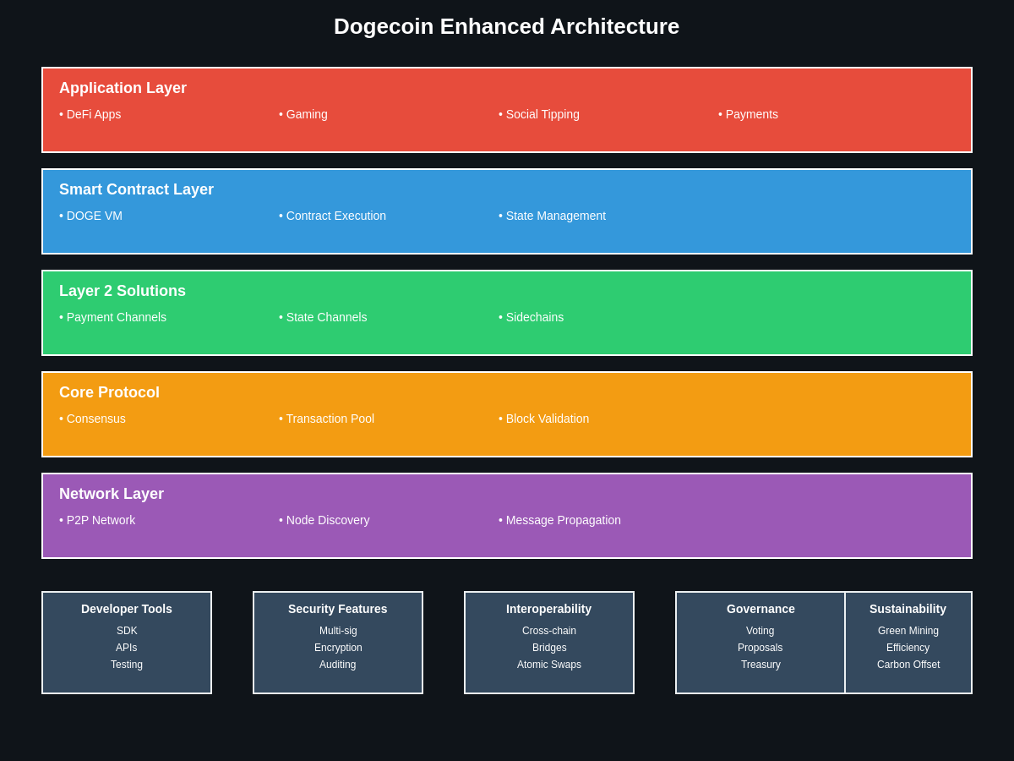The height and width of the screenshot is (761, 1014).
Task: Click the Sidechains item
Action: pyautogui.click(x=531, y=317)
